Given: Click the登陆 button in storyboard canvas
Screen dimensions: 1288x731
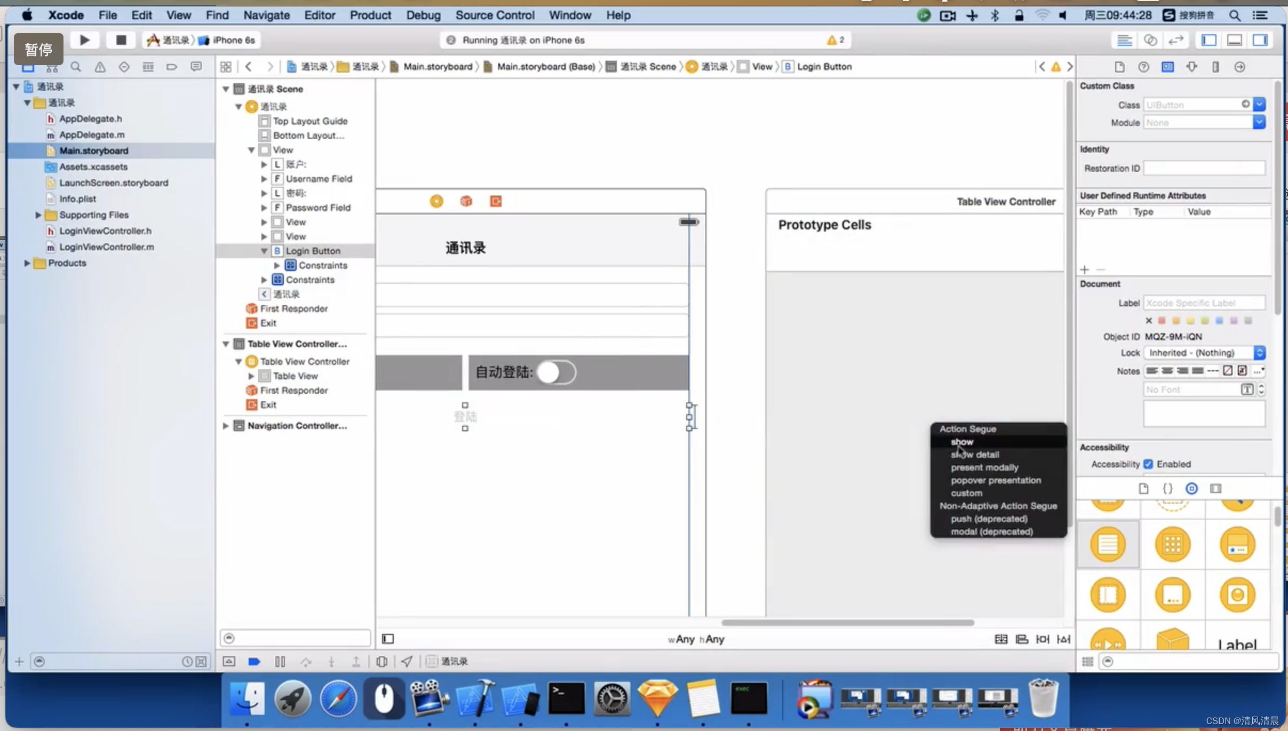Looking at the screenshot, I should coord(466,417).
